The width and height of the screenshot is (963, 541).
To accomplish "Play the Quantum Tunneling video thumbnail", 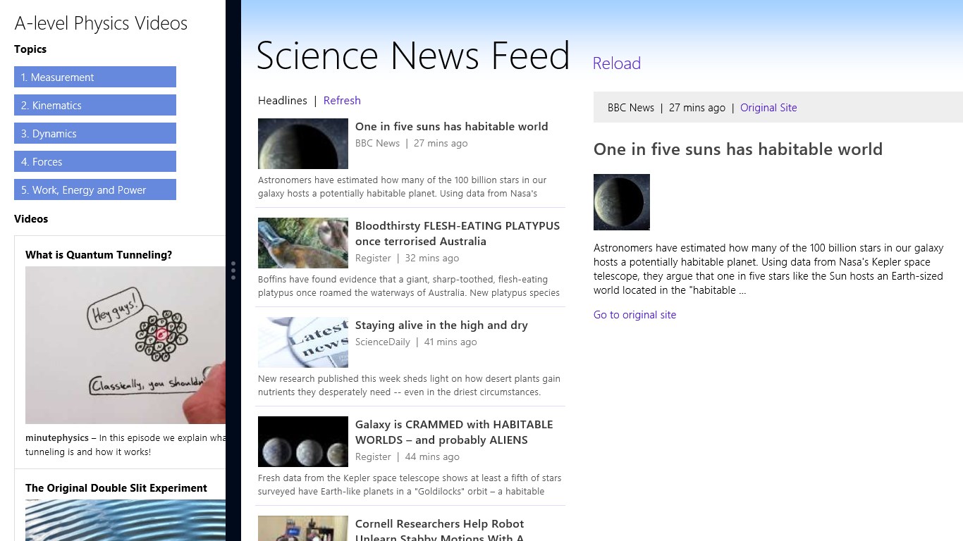I will pyautogui.click(x=125, y=345).
